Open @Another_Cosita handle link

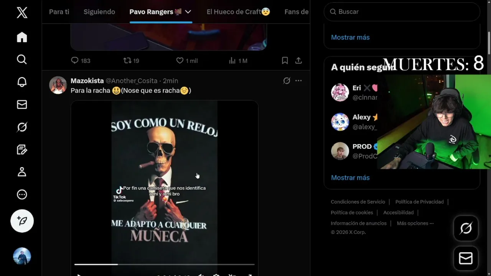point(131,80)
